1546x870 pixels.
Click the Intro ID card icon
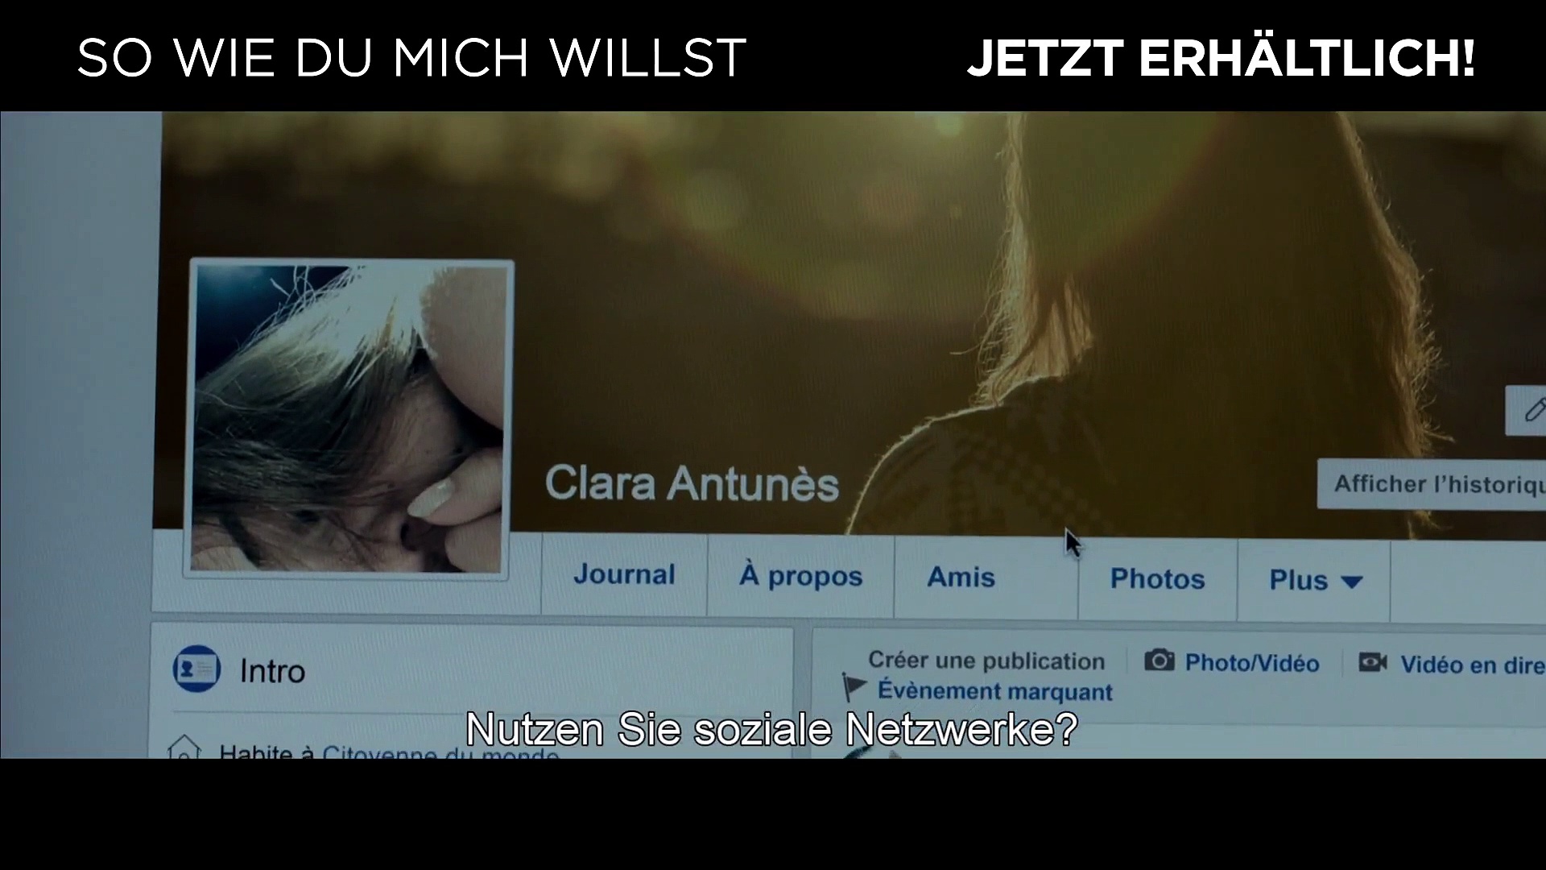(x=196, y=669)
